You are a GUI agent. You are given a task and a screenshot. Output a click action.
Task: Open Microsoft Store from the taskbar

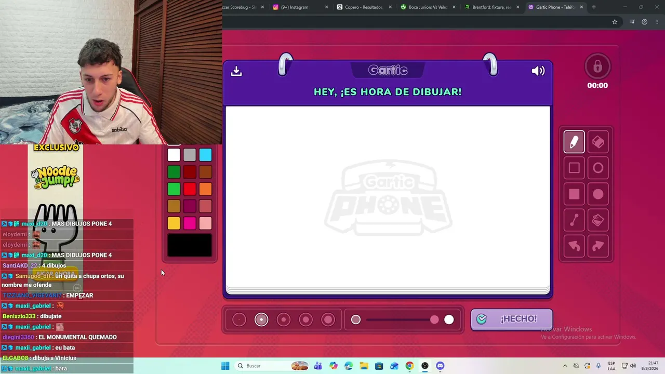pos(379,366)
